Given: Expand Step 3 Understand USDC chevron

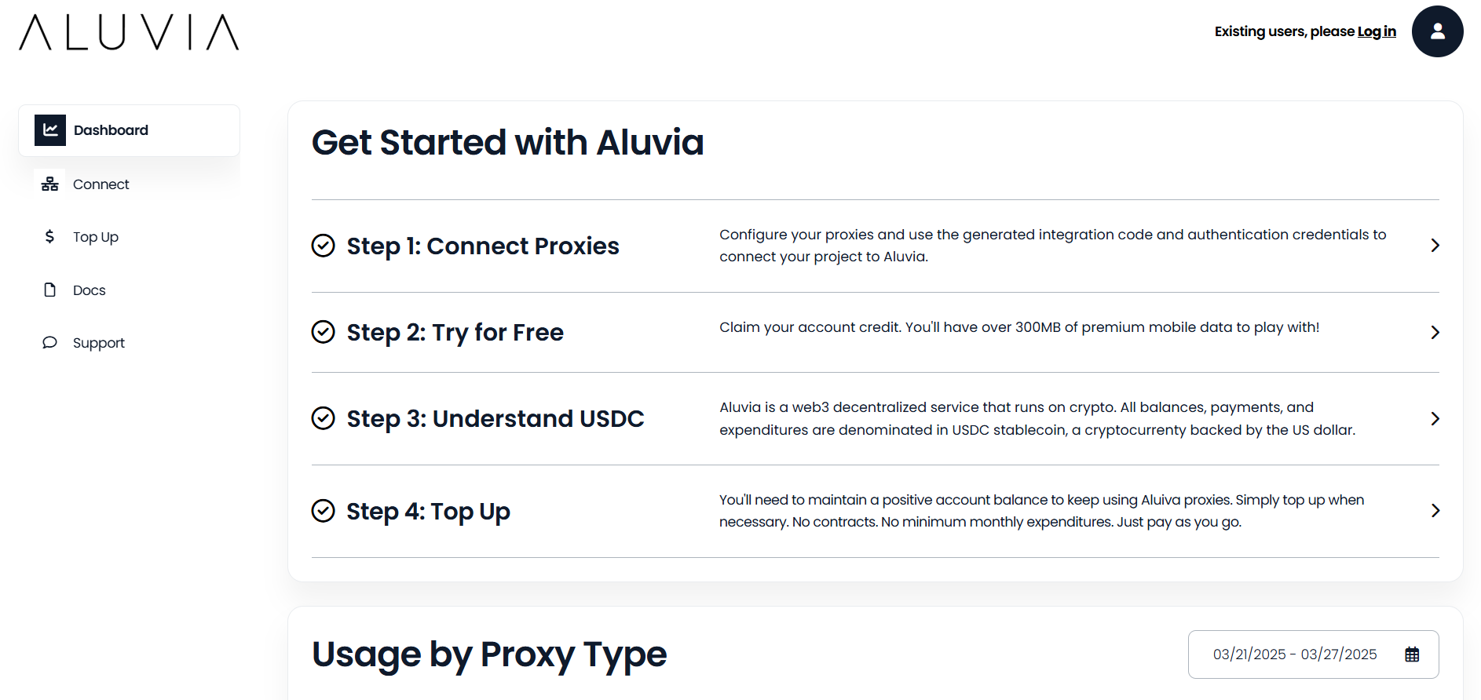Looking at the screenshot, I should coord(1435,418).
